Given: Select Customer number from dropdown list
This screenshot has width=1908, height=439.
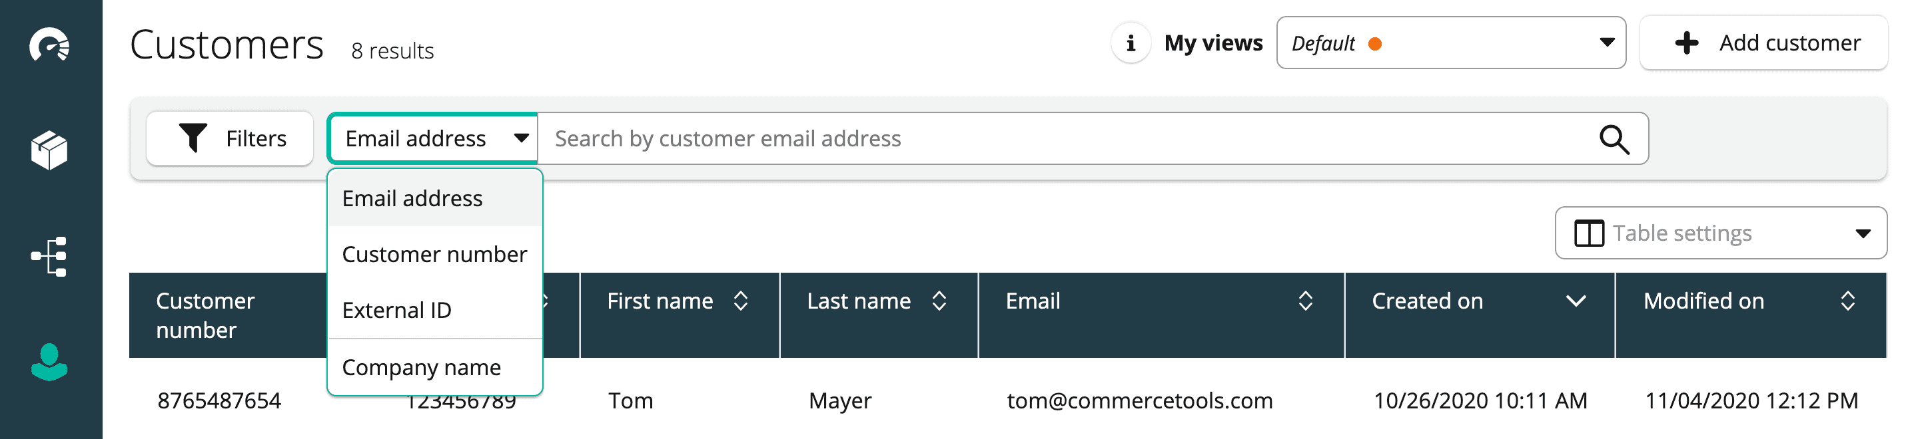Looking at the screenshot, I should click(x=434, y=254).
